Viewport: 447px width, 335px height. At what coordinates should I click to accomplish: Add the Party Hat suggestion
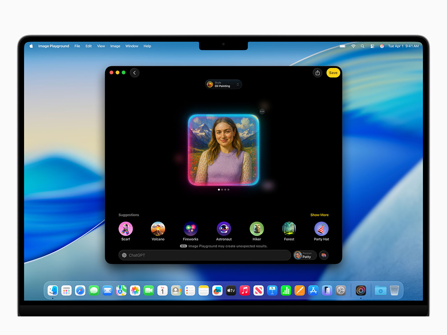pyautogui.click(x=321, y=229)
